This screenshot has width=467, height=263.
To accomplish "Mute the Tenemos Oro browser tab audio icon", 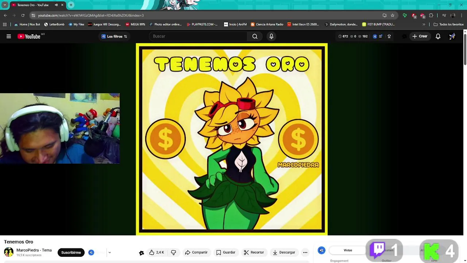I will (56, 5).
